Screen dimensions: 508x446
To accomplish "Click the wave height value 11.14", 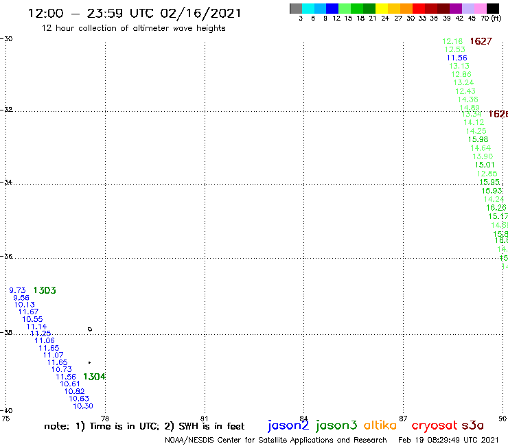I will point(36,327).
